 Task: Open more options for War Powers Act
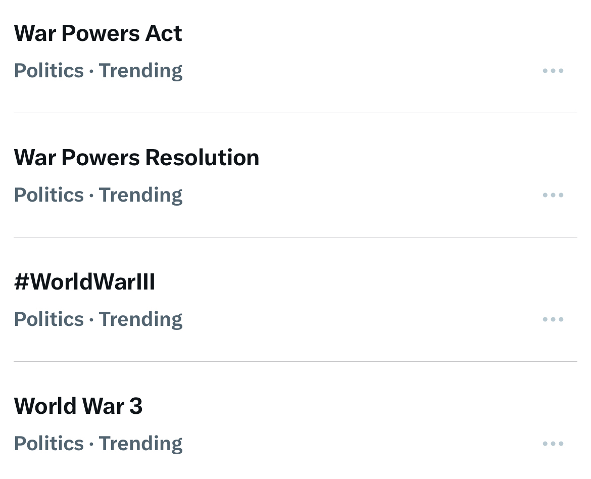point(553,71)
